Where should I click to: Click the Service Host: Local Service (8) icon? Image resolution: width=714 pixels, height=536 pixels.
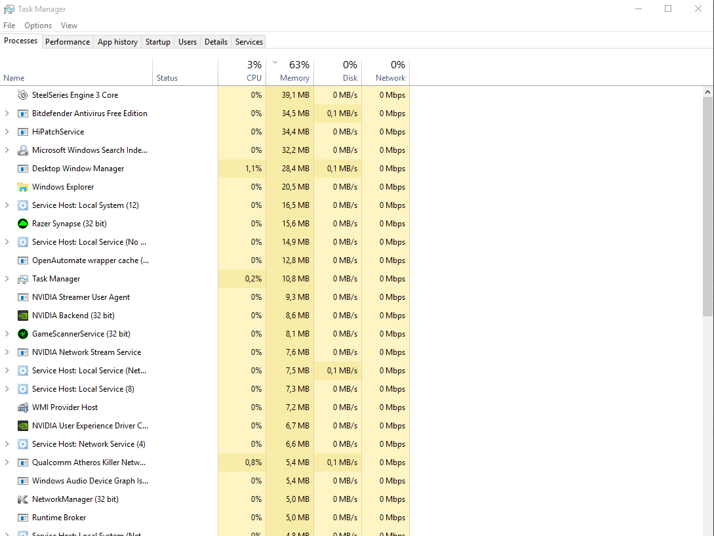[x=23, y=389]
